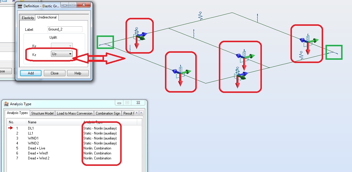Click the Robot PRO icon in Analysis Type title
This screenshot has width=352, height=172.
pyautogui.click(x=6, y=104)
